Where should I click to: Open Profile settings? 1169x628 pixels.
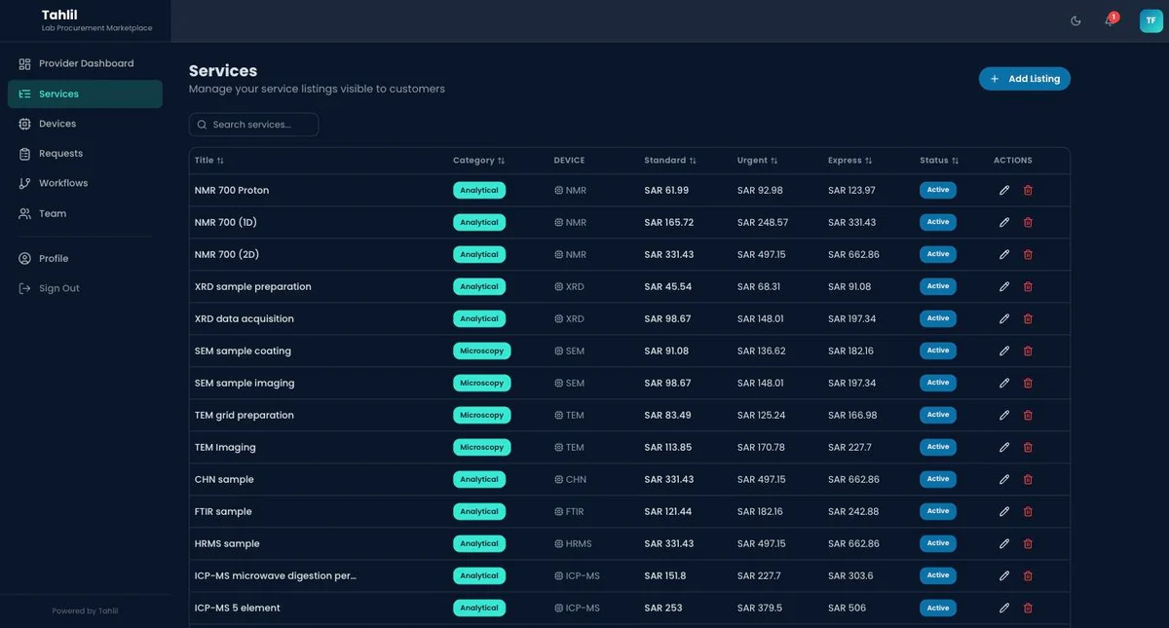[x=85, y=258]
